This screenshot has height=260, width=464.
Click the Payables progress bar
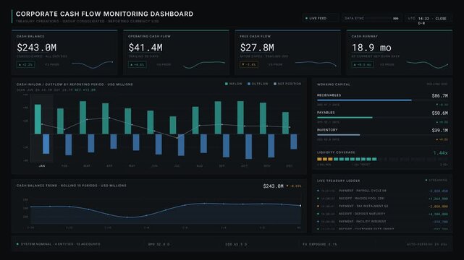click(382, 118)
